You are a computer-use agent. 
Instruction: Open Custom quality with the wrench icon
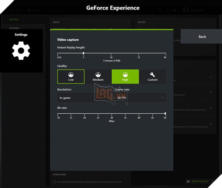coord(153,76)
